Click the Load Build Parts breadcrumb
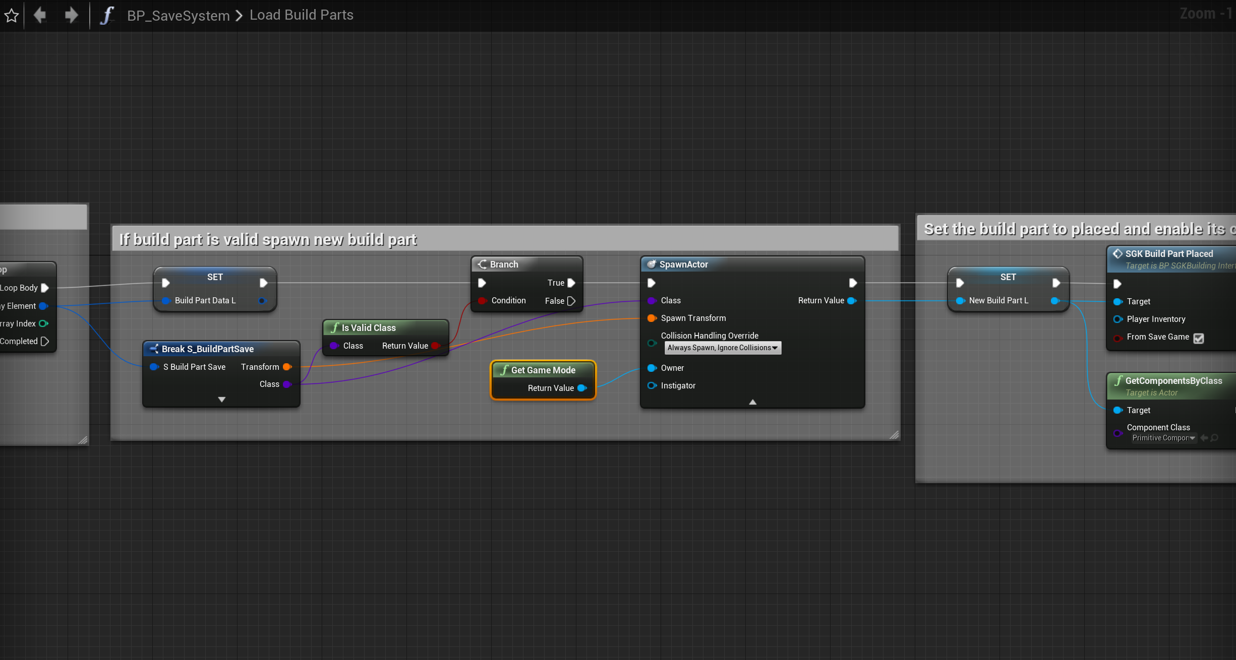The image size is (1236, 660). (301, 15)
